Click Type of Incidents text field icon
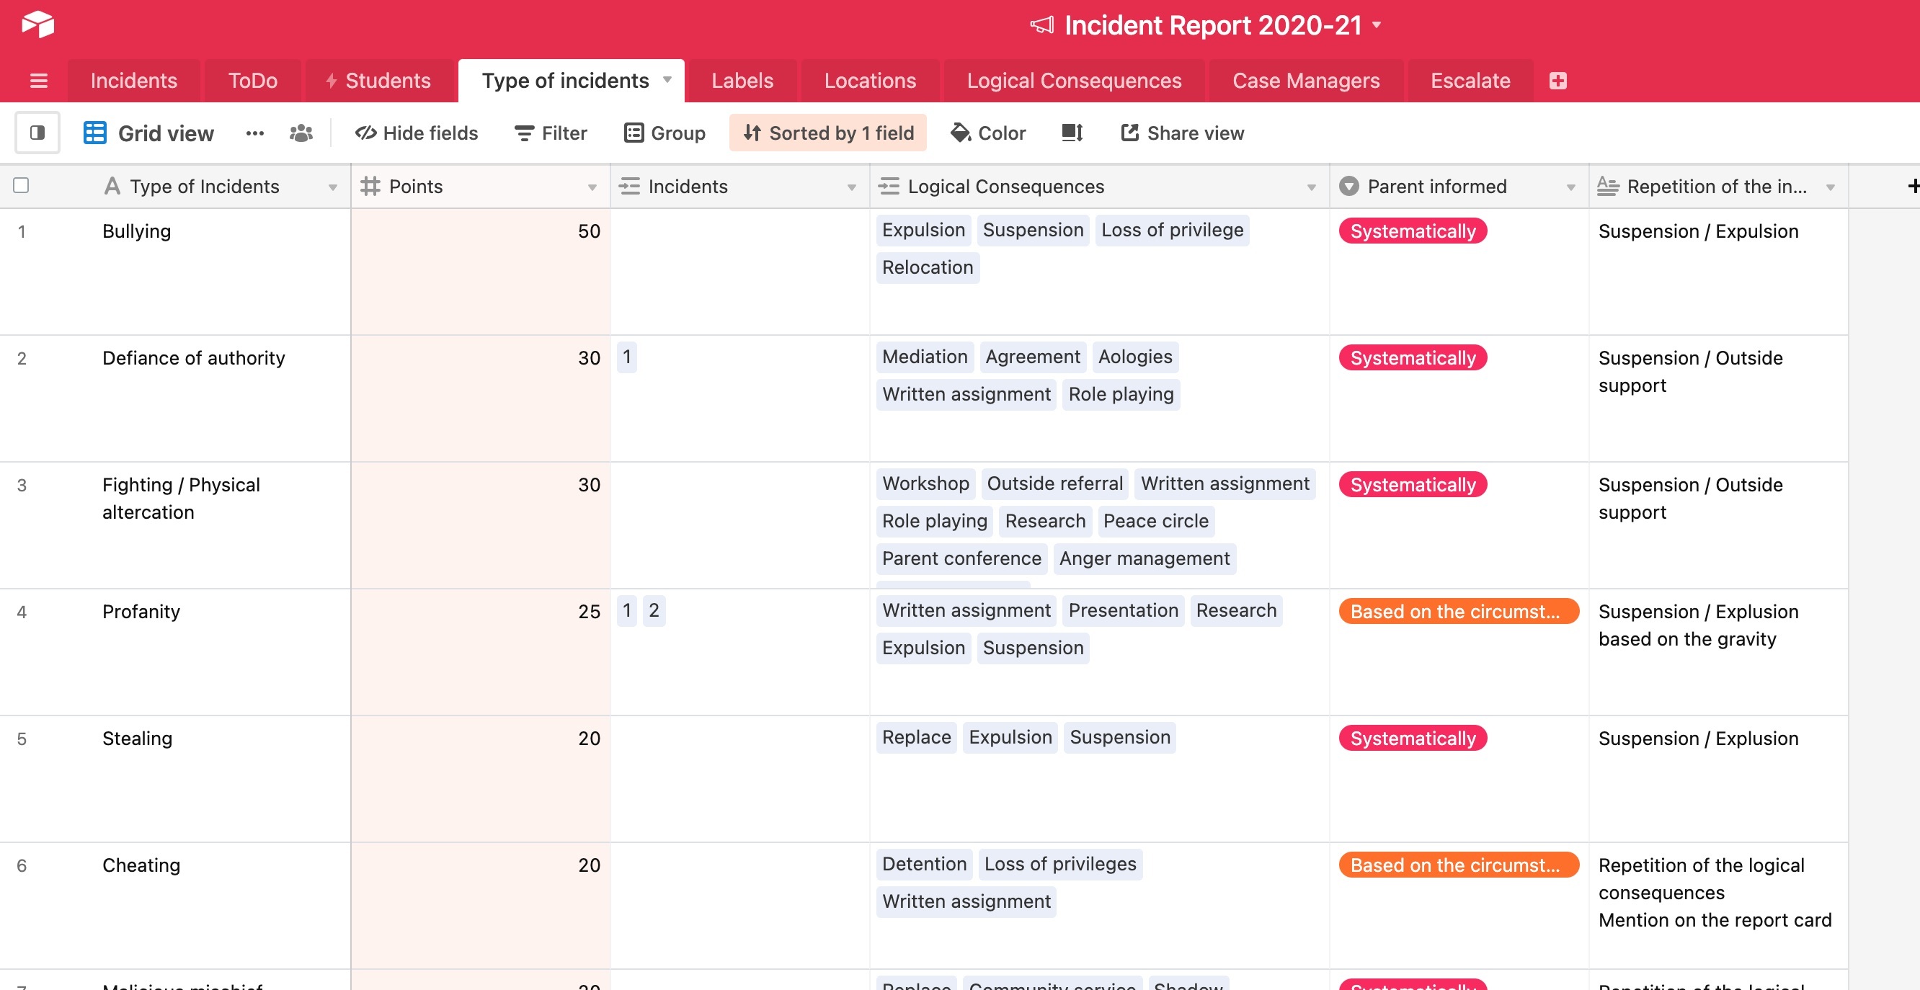 (112, 186)
